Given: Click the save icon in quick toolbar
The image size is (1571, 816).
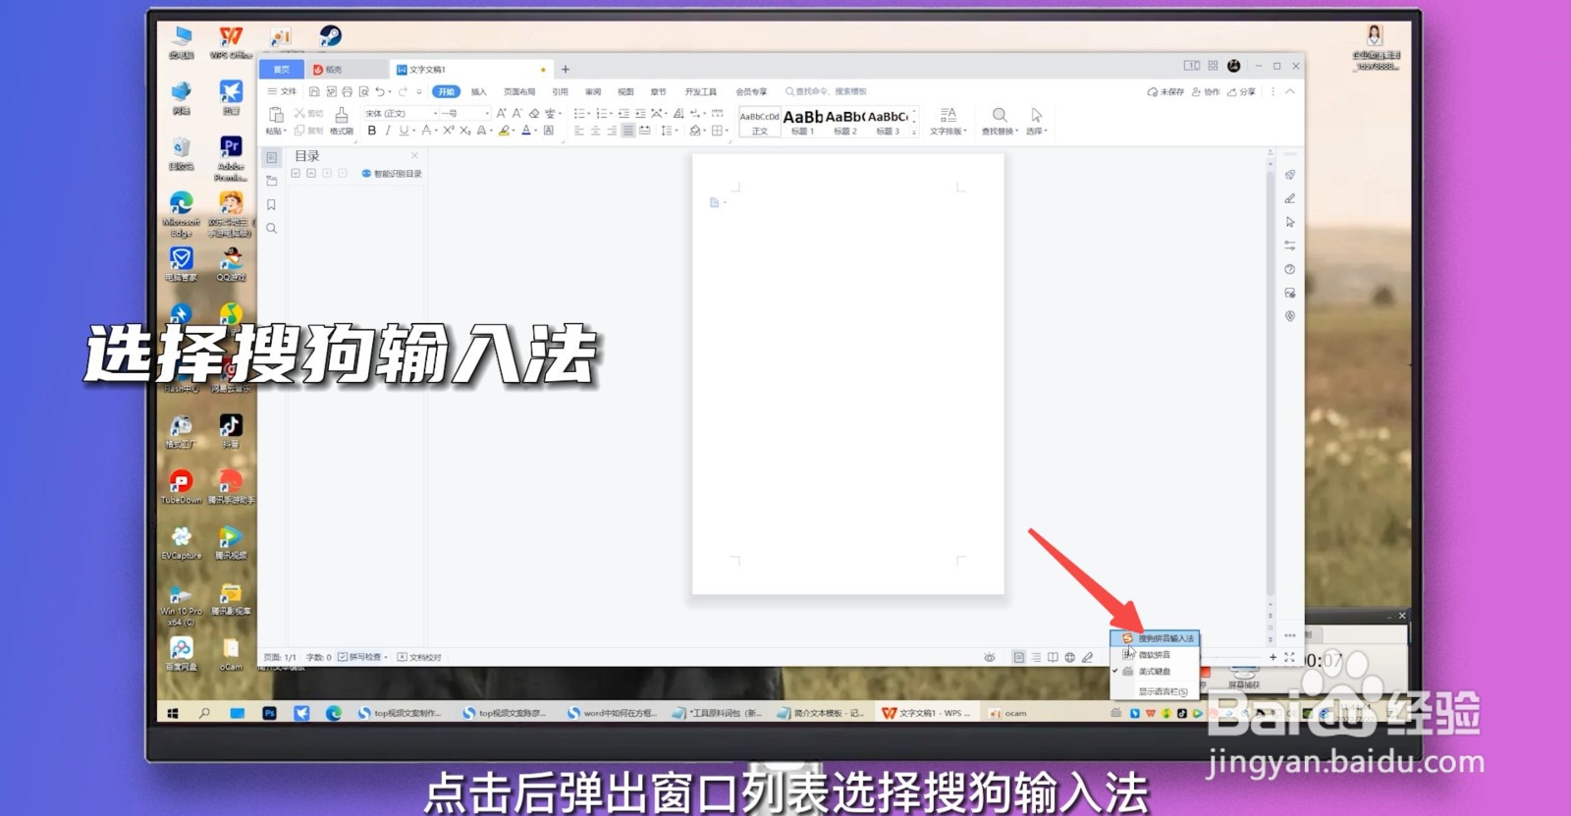Looking at the screenshot, I should tap(314, 91).
